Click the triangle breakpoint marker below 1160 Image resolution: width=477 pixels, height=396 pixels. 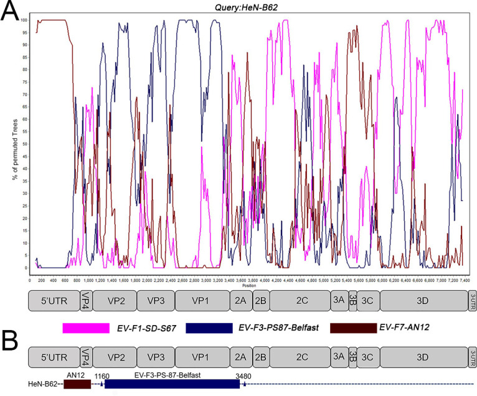pos(102,384)
